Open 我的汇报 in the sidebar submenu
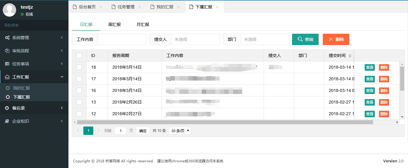408x168 pixels. pyautogui.click(x=21, y=88)
